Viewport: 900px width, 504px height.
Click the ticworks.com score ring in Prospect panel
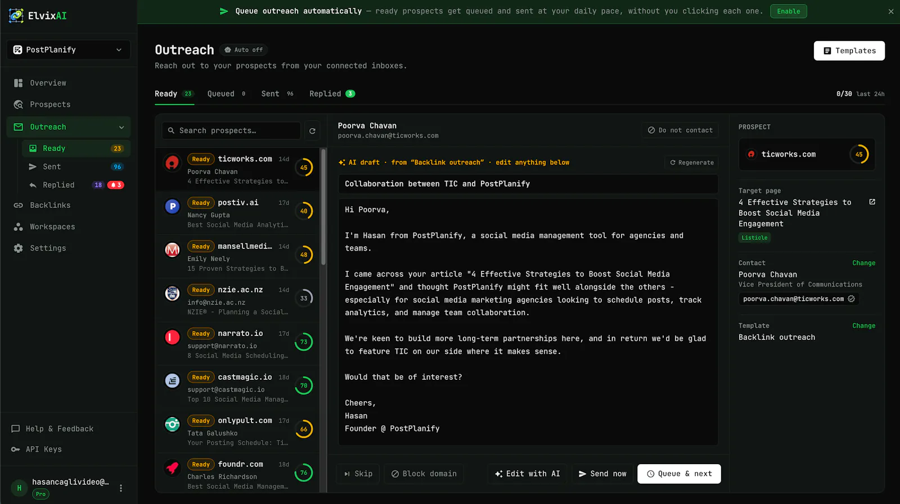tap(859, 154)
